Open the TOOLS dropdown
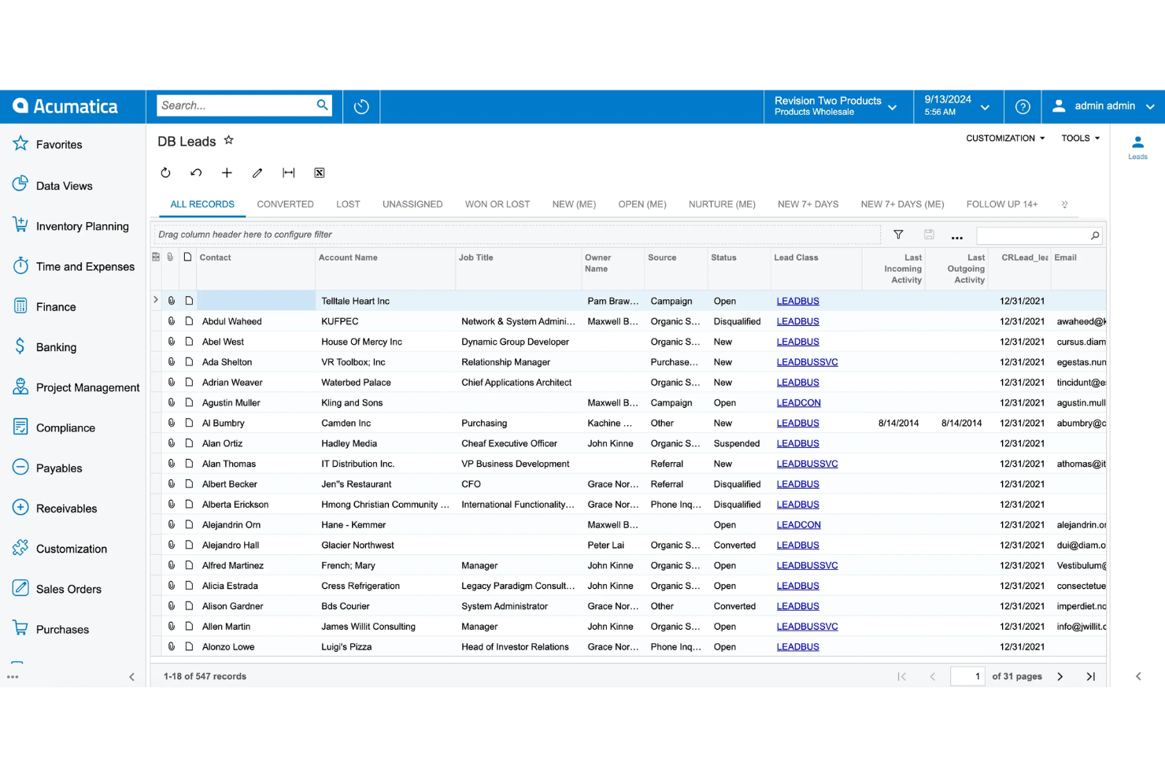Viewport: 1165px width, 777px height. click(1080, 138)
